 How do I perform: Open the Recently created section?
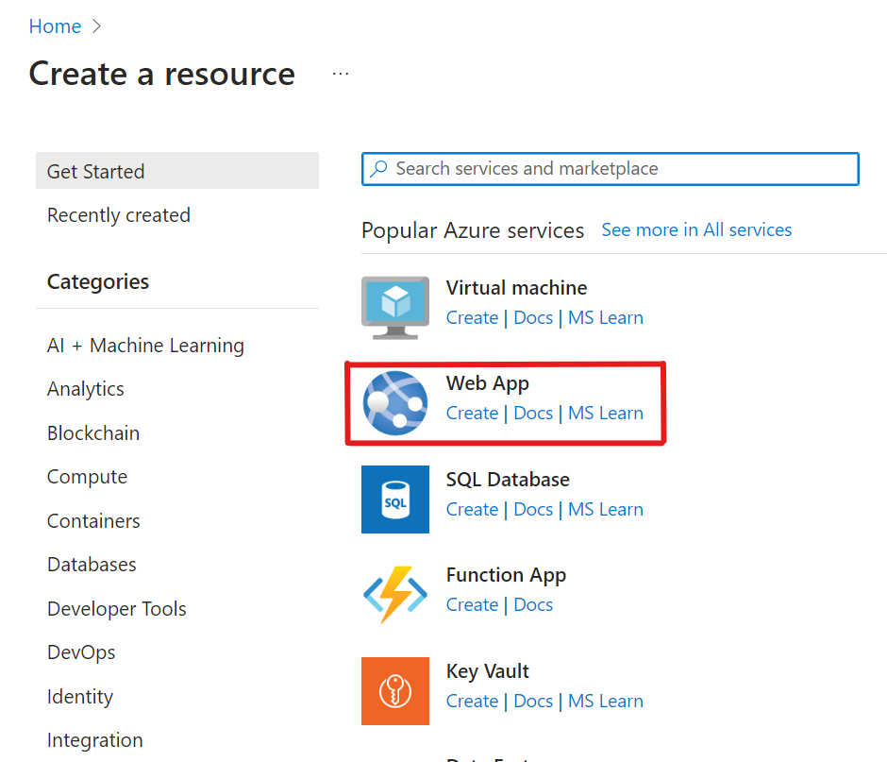(x=118, y=215)
